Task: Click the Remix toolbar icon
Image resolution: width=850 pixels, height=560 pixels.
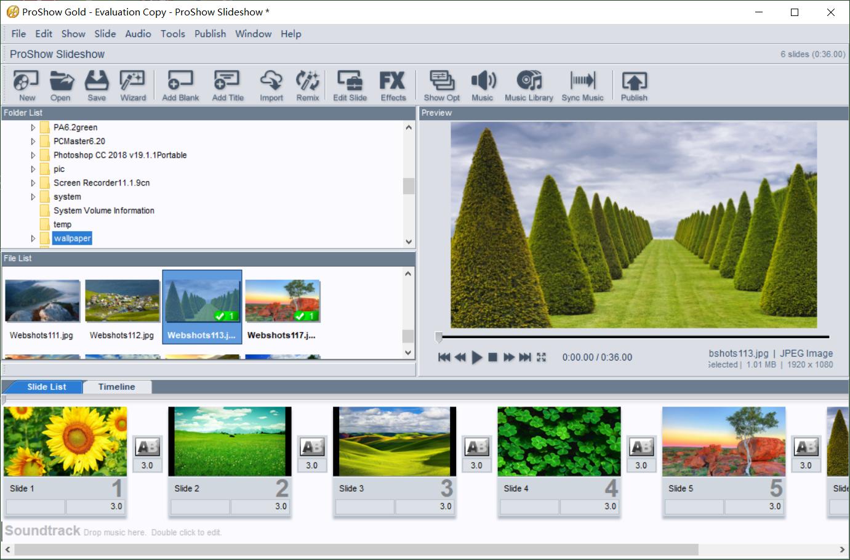Action: [307, 85]
